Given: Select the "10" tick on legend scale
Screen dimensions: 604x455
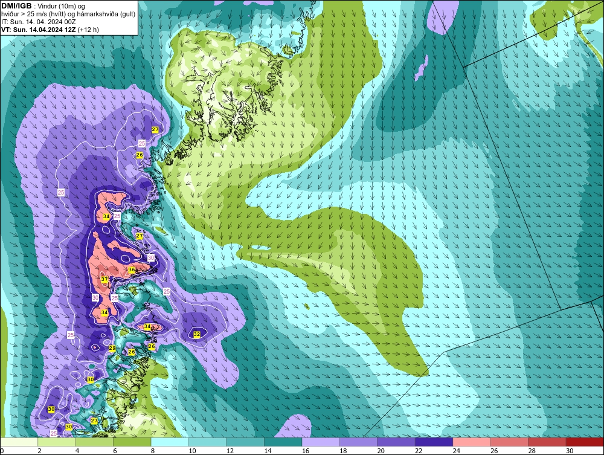Looking at the screenshot, I should 192,451.
